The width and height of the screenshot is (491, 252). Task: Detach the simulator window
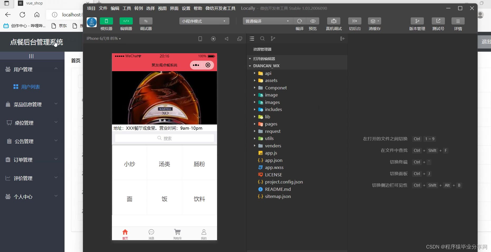(240, 39)
